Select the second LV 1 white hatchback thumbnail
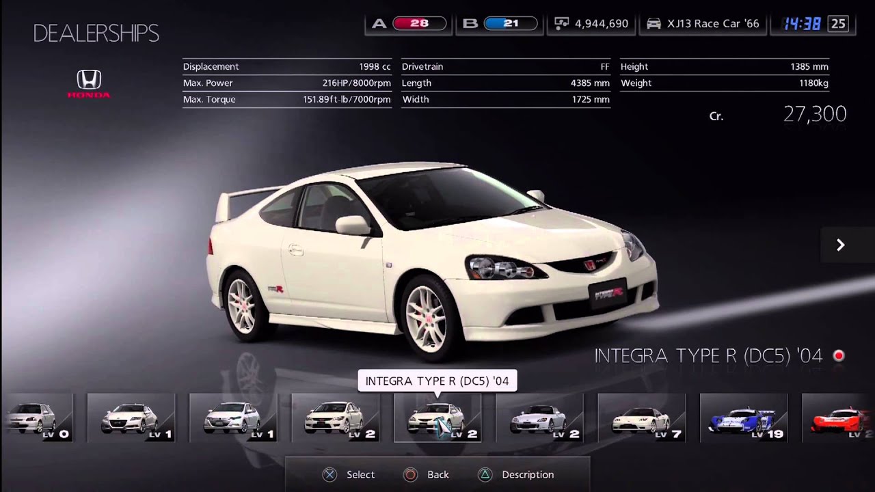The width and height of the screenshot is (875, 492). pyautogui.click(x=233, y=418)
